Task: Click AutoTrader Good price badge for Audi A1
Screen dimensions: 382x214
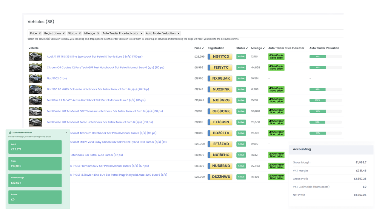Action: 276,56
